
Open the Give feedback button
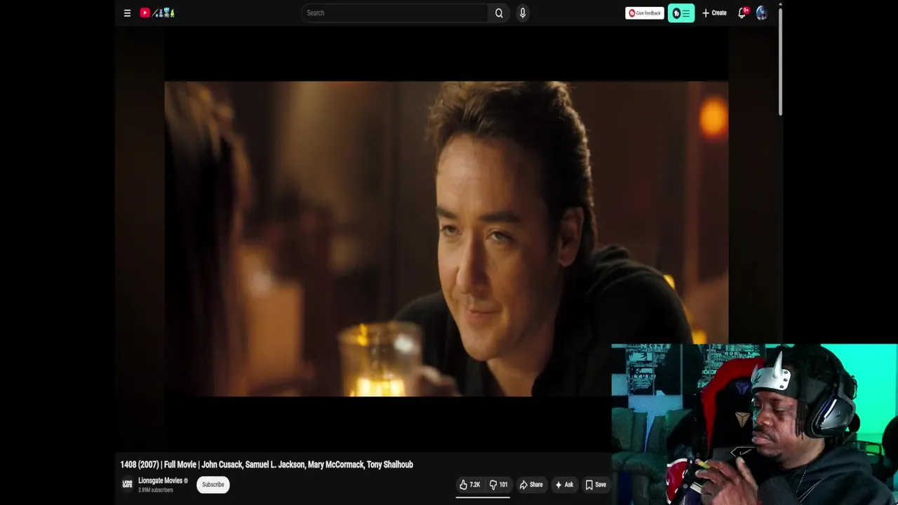pos(644,13)
